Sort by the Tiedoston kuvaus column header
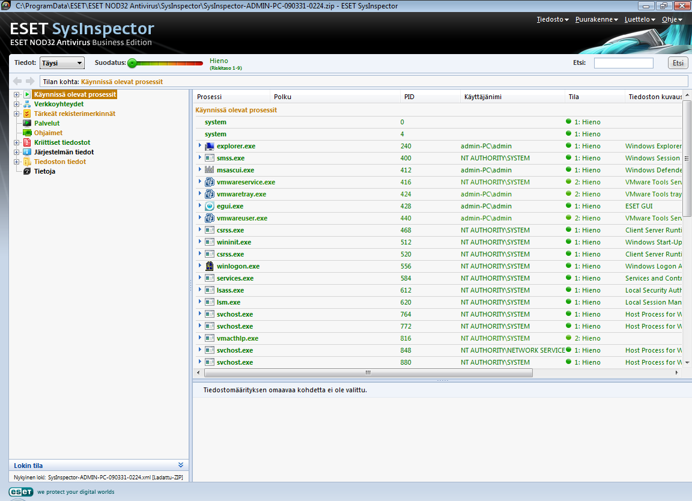This screenshot has width=692, height=501. [x=654, y=97]
